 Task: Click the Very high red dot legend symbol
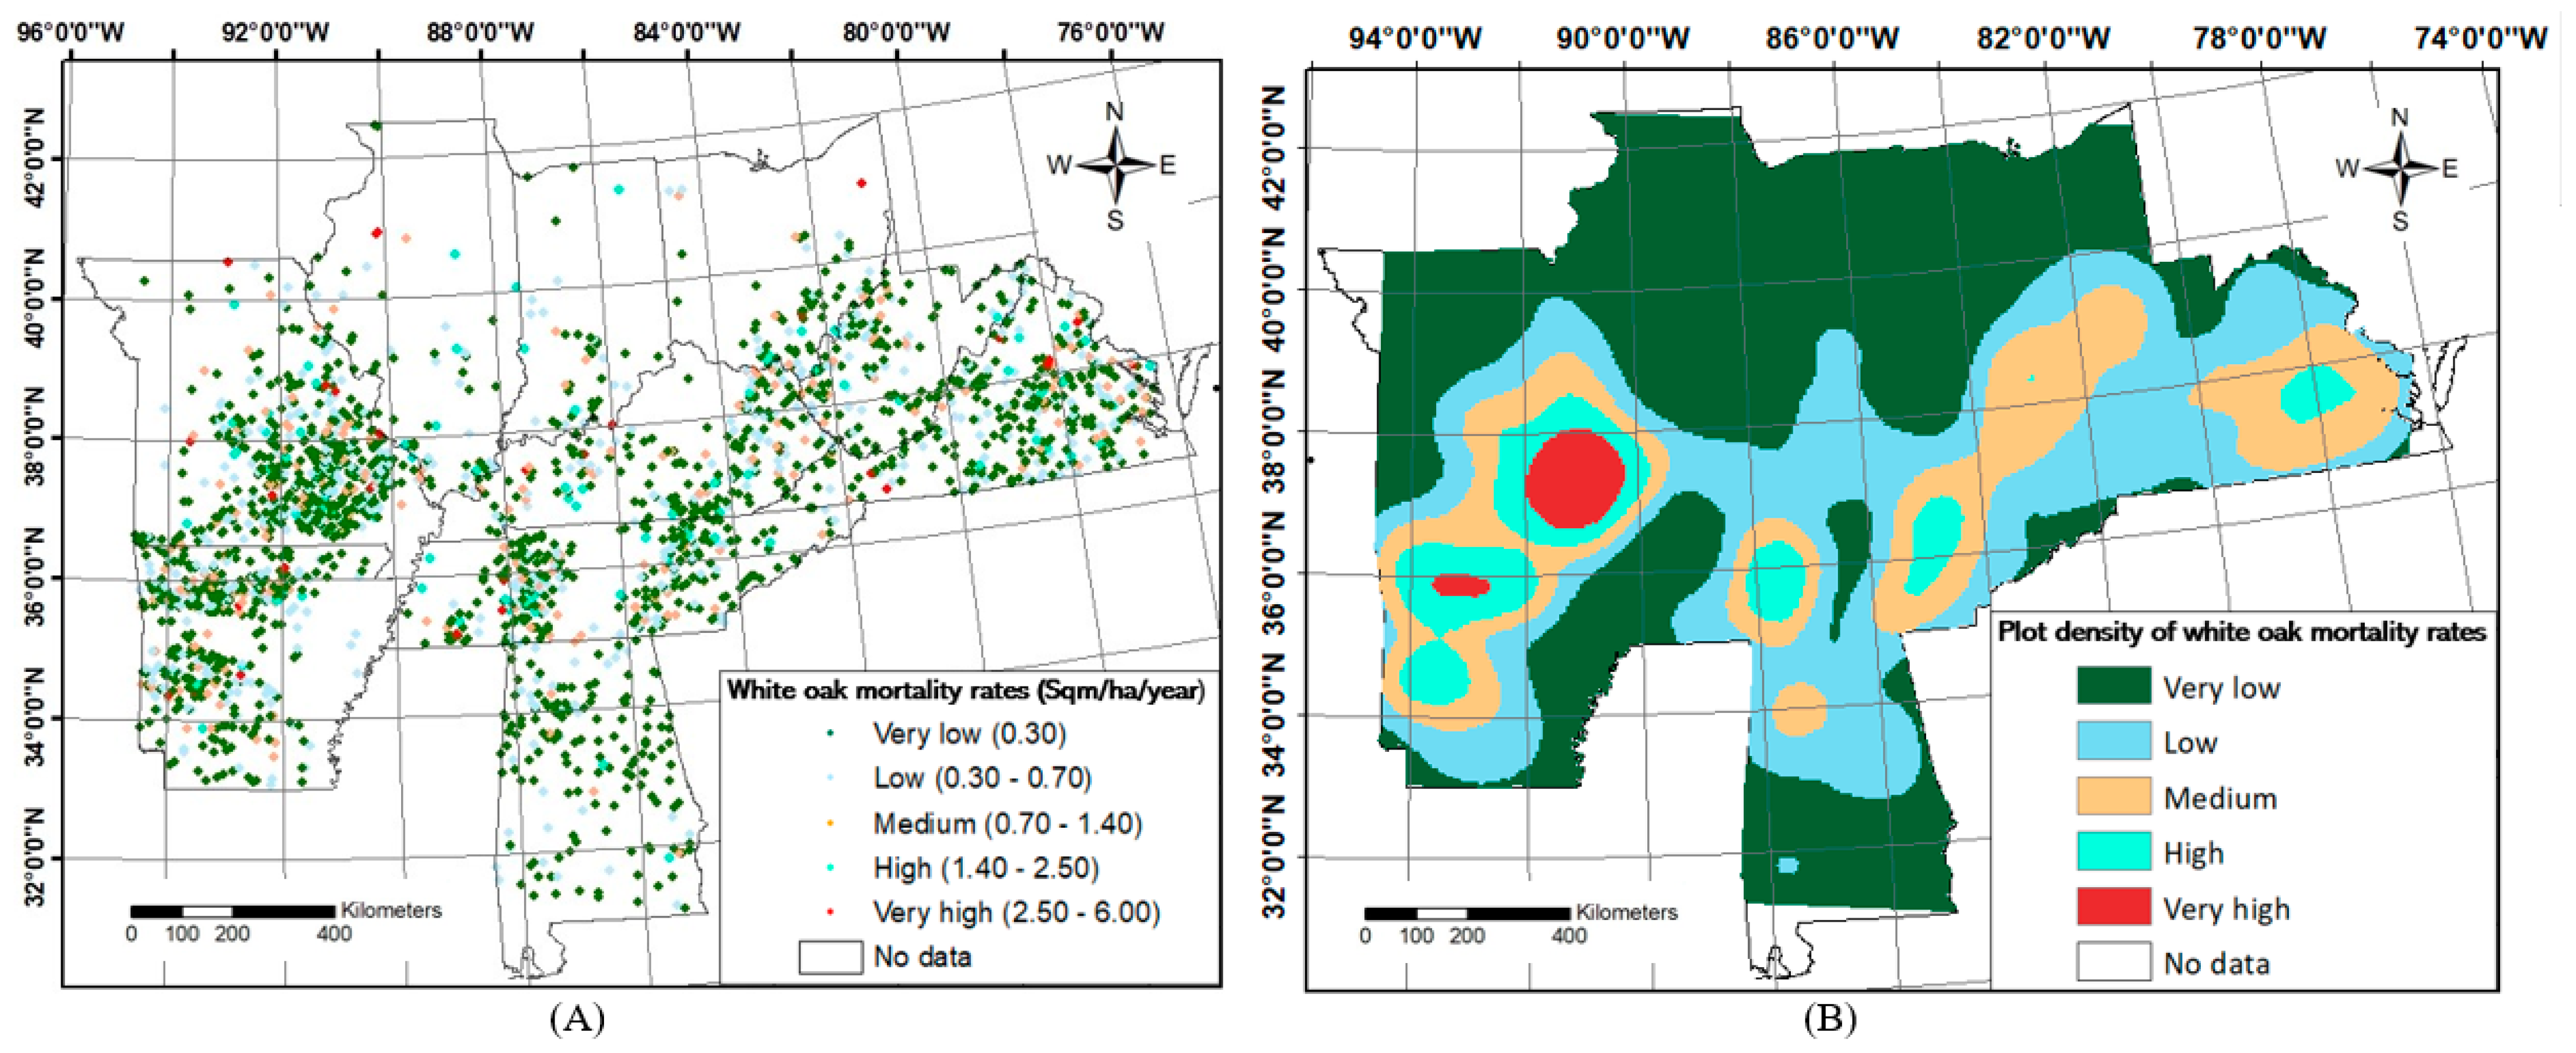click(x=831, y=912)
